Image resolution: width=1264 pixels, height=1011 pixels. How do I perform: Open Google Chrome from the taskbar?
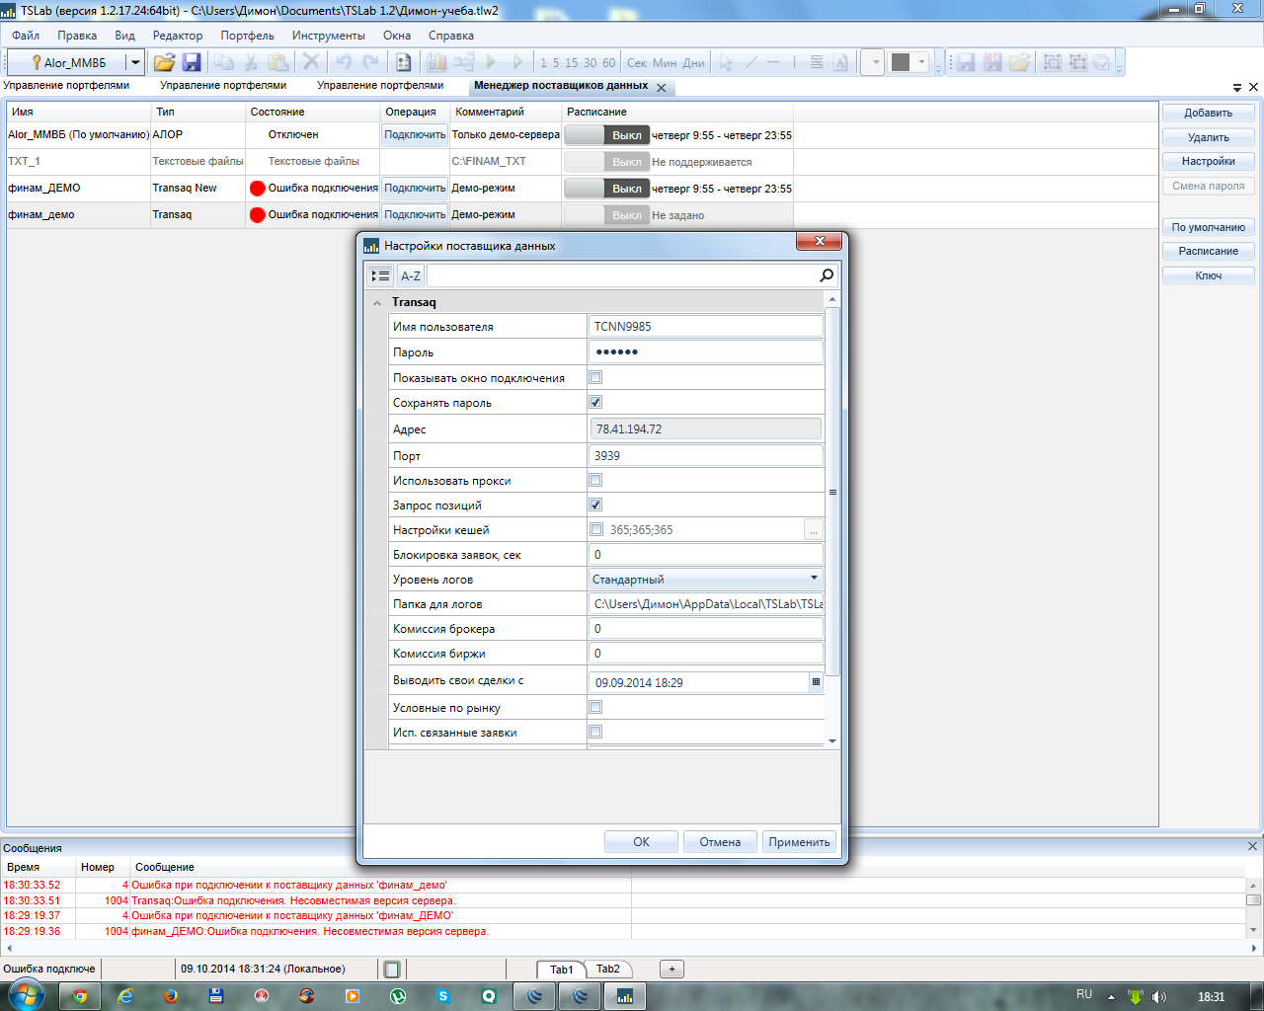pos(80,996)
